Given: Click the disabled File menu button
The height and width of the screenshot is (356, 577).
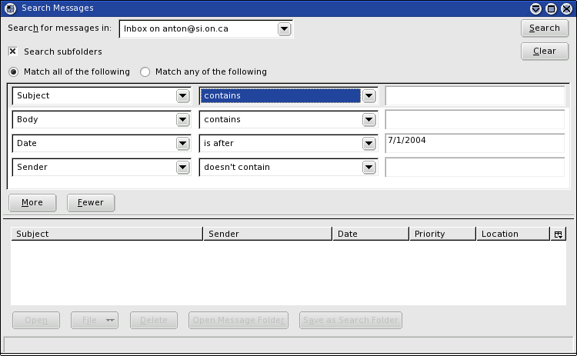Looking at the screenshot, I should point(95,321).
